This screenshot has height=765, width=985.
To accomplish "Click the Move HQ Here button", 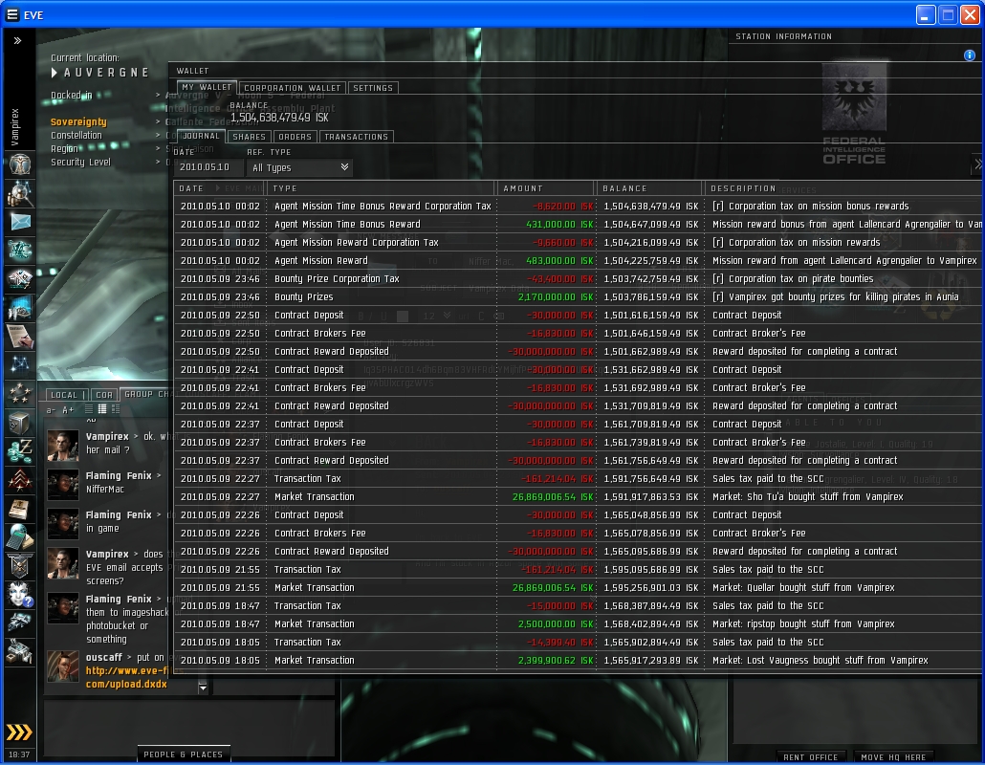I will click(892, 757).
